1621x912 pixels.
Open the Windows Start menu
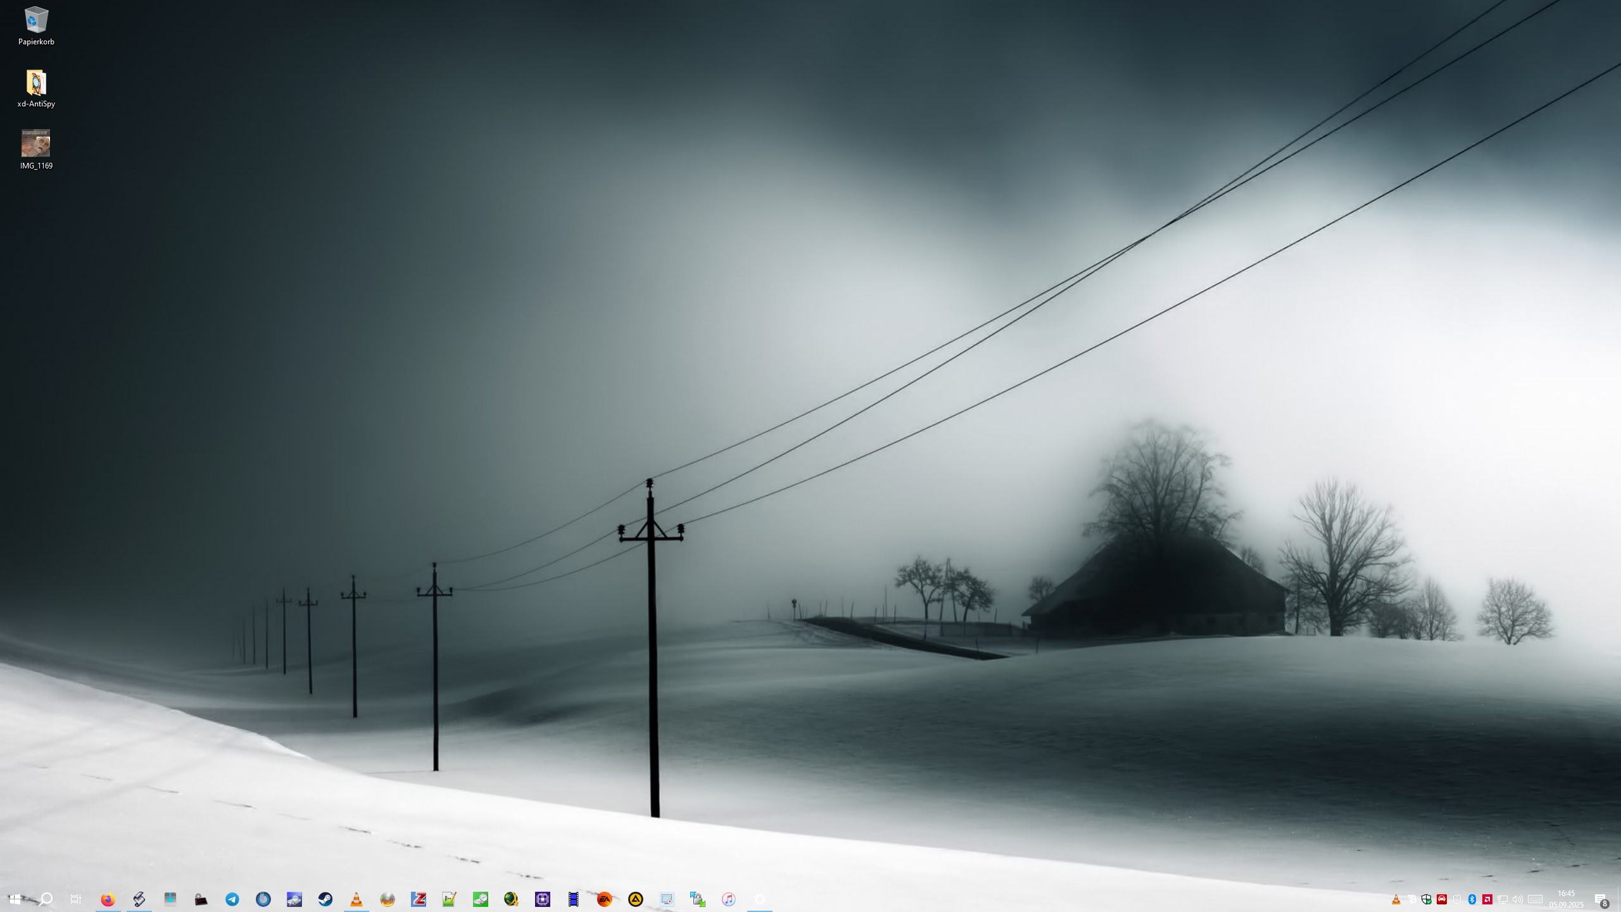point(15,899)
